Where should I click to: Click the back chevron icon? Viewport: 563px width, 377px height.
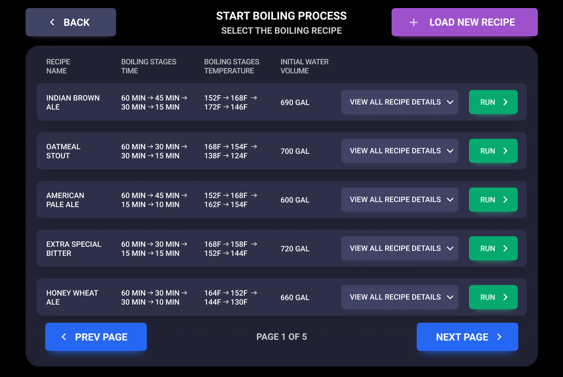click(52, 22)
